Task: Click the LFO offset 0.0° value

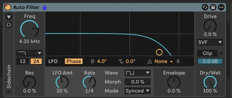Action: 130,61
